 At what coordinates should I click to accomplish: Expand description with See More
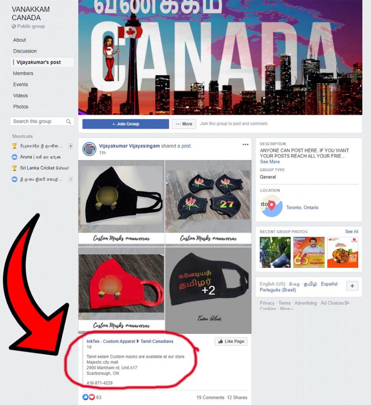pyautogui.click(x=270, y=162)
